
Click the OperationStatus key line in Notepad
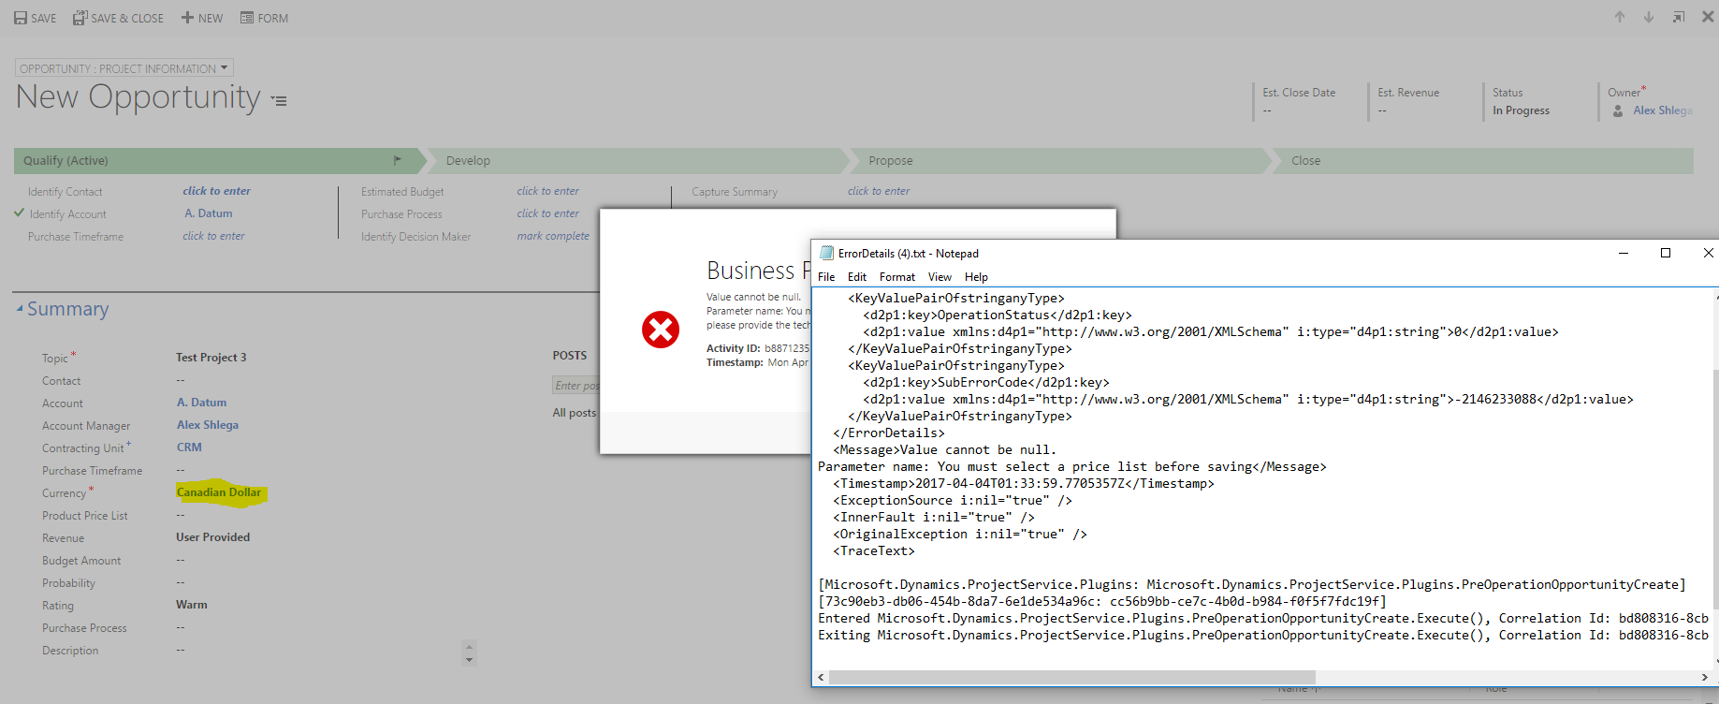[x=997, y=315]
